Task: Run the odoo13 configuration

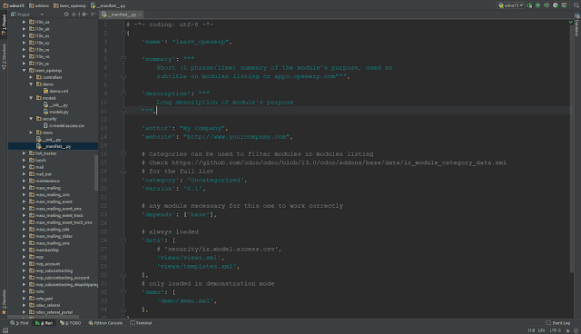Action: (x=529, y=5)
